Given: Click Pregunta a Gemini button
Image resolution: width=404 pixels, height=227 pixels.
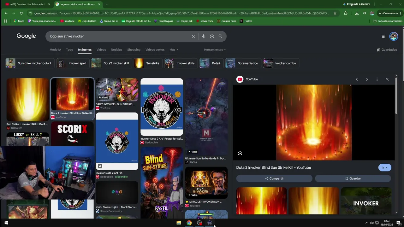Looking at the screenshot, I should point(356,4).
